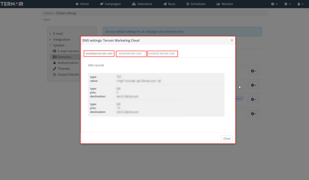Open the third domain row gear dropdown
This screenshot has width=309, height=180.
[x=253, y=100]
